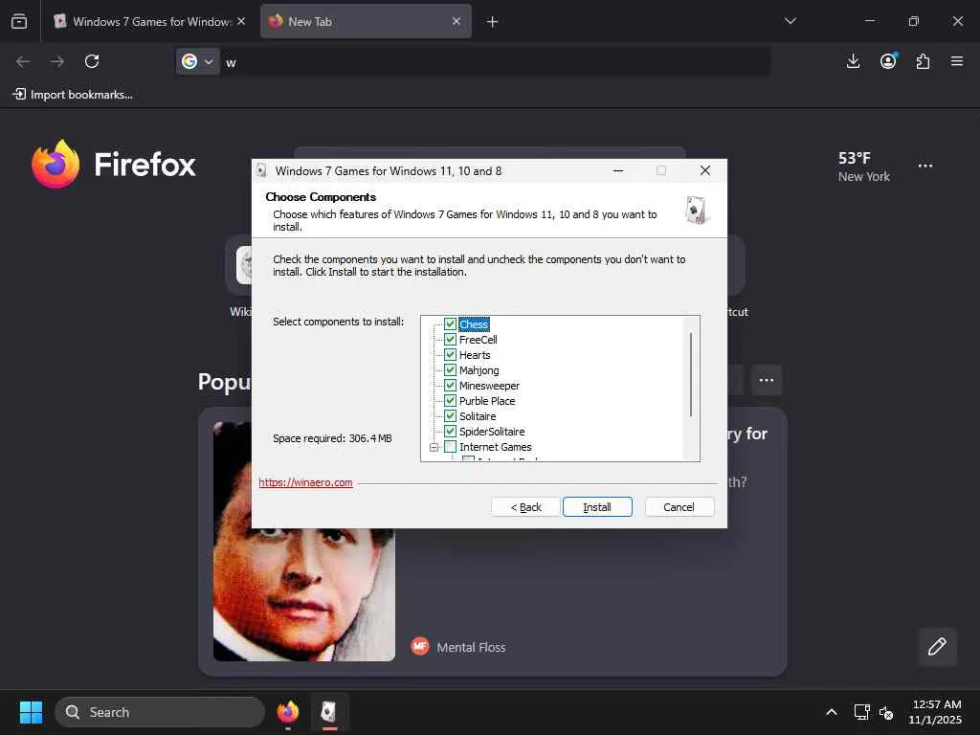Open the Firefox extensions menu
Image resolution: width=980 pixels, height=735 pixels.
click(x=923, y=61)
